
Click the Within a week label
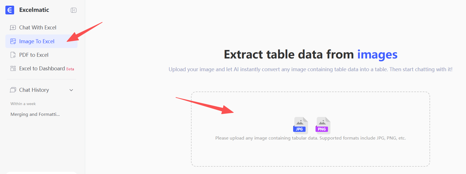click(23, 104)
